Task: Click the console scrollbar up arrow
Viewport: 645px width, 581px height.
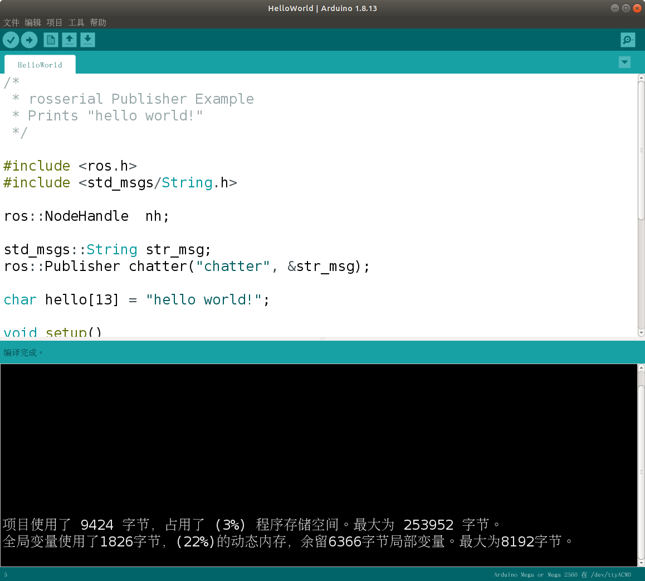Action: [x=641, y=366]
